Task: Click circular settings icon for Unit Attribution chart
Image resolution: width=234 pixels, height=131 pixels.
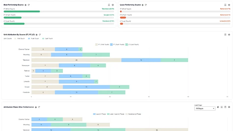Action: coord(229,35)
